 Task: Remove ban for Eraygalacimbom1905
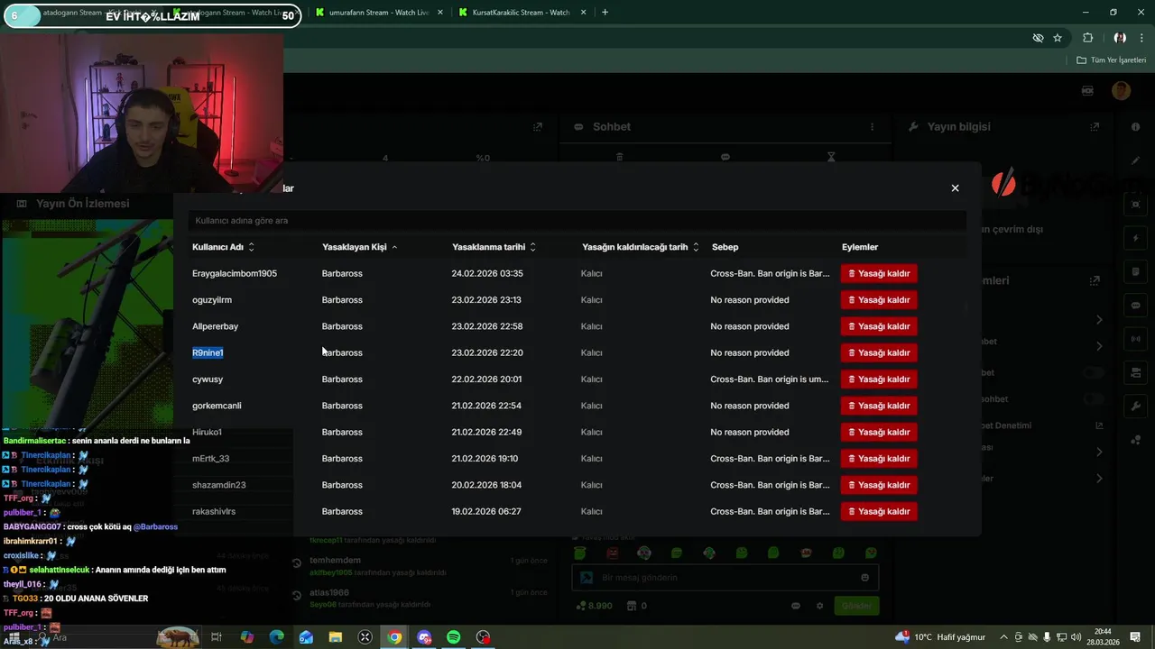pos(879,273)
